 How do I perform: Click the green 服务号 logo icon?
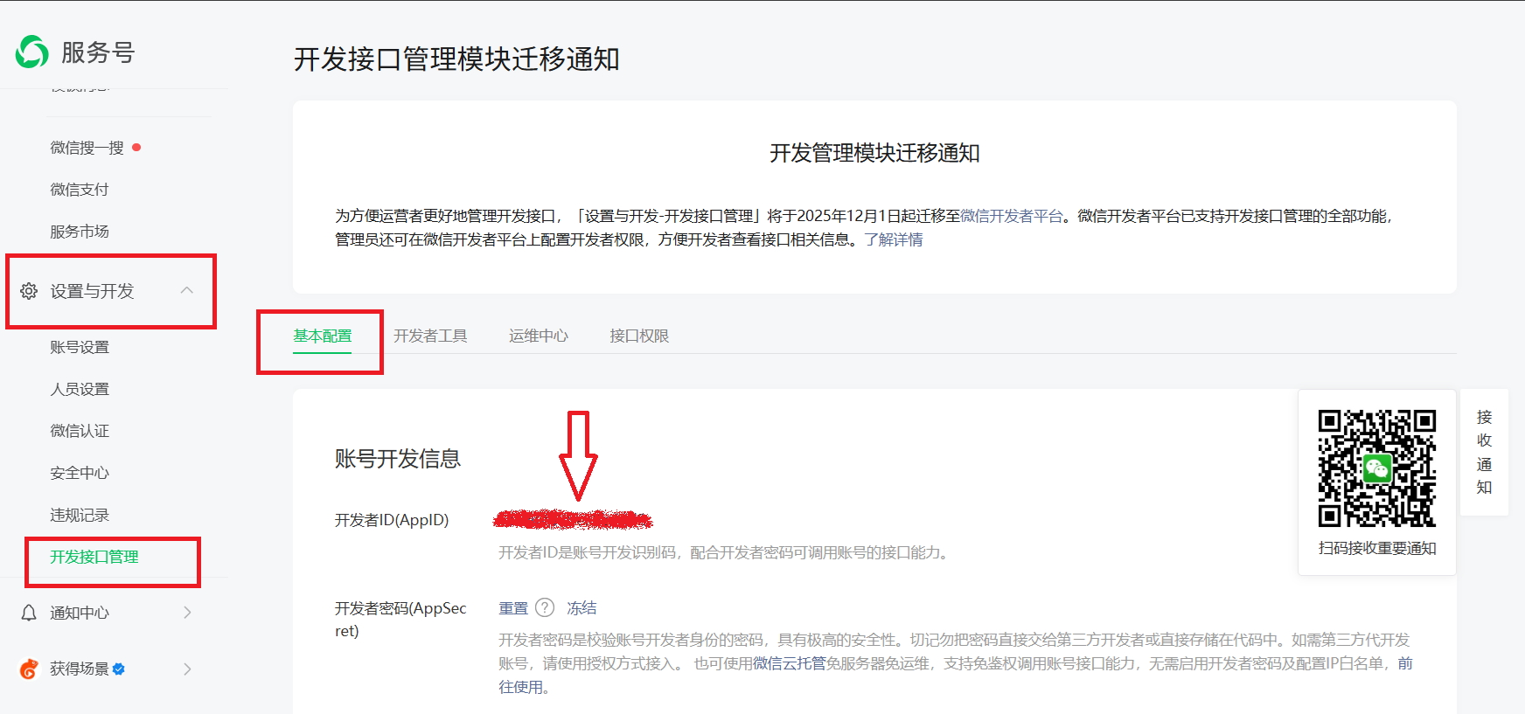32,52
